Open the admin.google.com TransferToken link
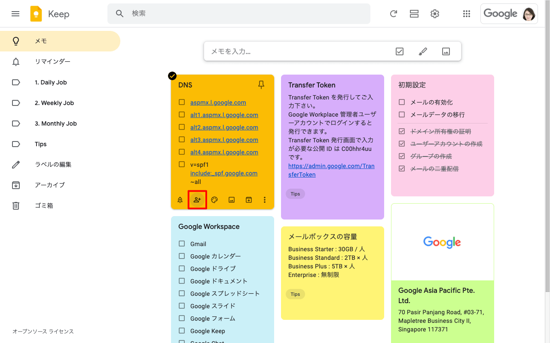Image resolution: width=550 pixels, height=343 pixels. pyautogui.click(x=331, y=170)
